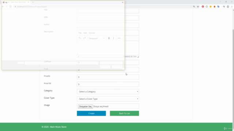Click the gray circular extension icon
The height and width of the screenshot is (131, 234).
207,7
